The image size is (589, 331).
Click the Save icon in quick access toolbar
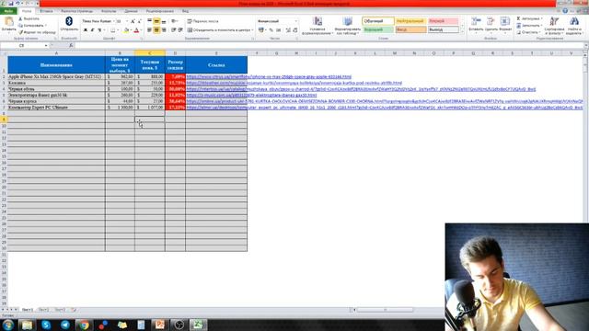(11, 4)
